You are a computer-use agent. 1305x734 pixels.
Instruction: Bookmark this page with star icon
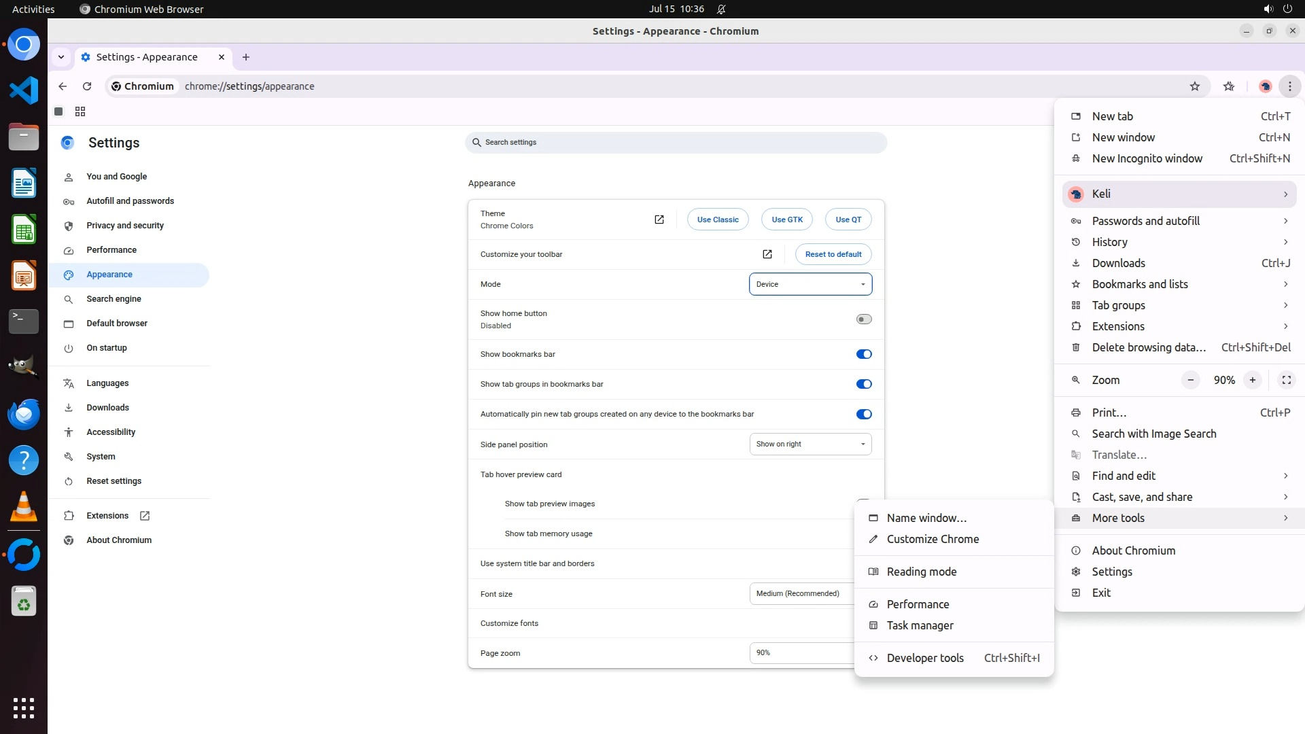(1194, 86)
